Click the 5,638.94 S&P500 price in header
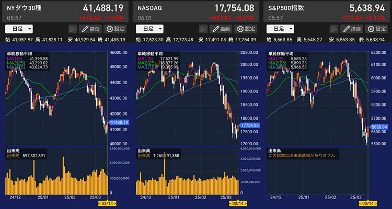The image size is (392, 209). 367,8
